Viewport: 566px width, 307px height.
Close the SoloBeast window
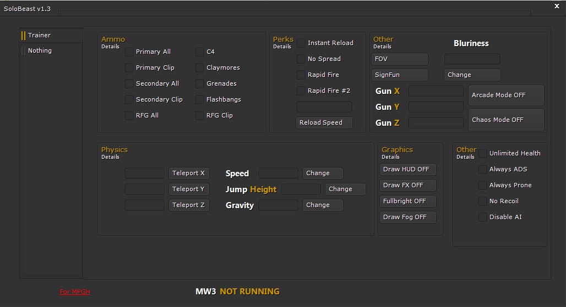(x=557, y=6)
